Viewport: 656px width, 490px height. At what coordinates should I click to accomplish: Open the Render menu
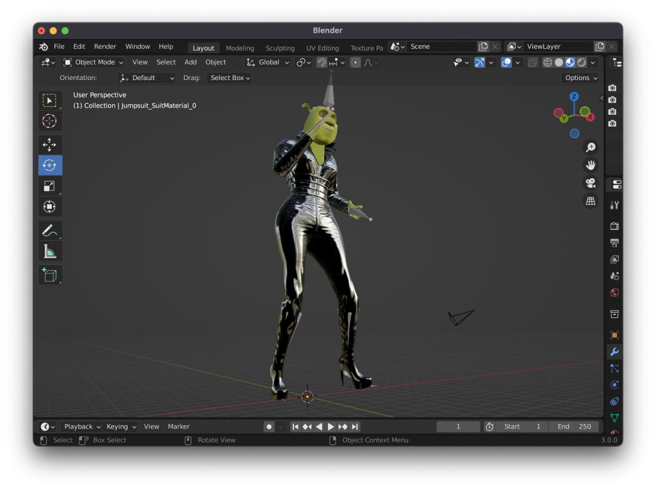coord(105,47)
